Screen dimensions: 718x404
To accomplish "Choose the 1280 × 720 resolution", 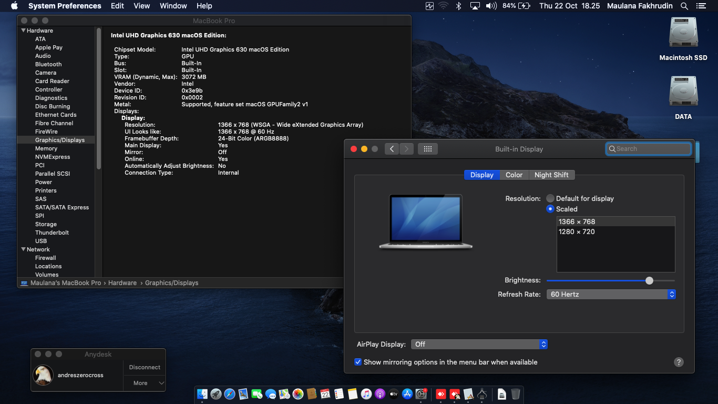I will 577,231.
